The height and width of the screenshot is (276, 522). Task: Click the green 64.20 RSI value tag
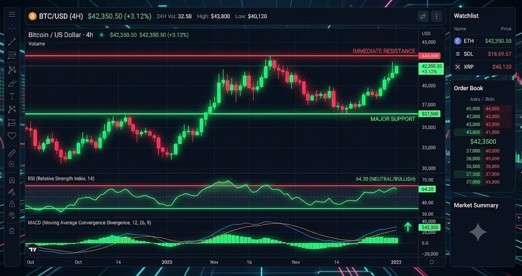[428, 189]
